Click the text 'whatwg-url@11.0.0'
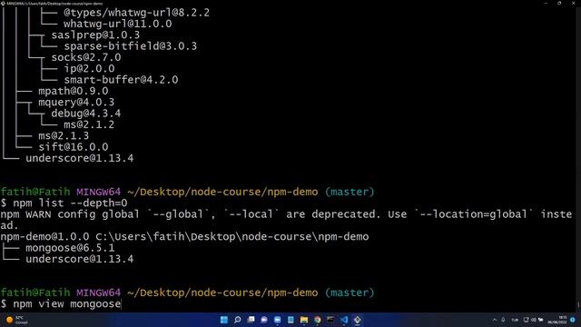The height and width of the screenshot is (327, 581). click(x=118, y=25)
